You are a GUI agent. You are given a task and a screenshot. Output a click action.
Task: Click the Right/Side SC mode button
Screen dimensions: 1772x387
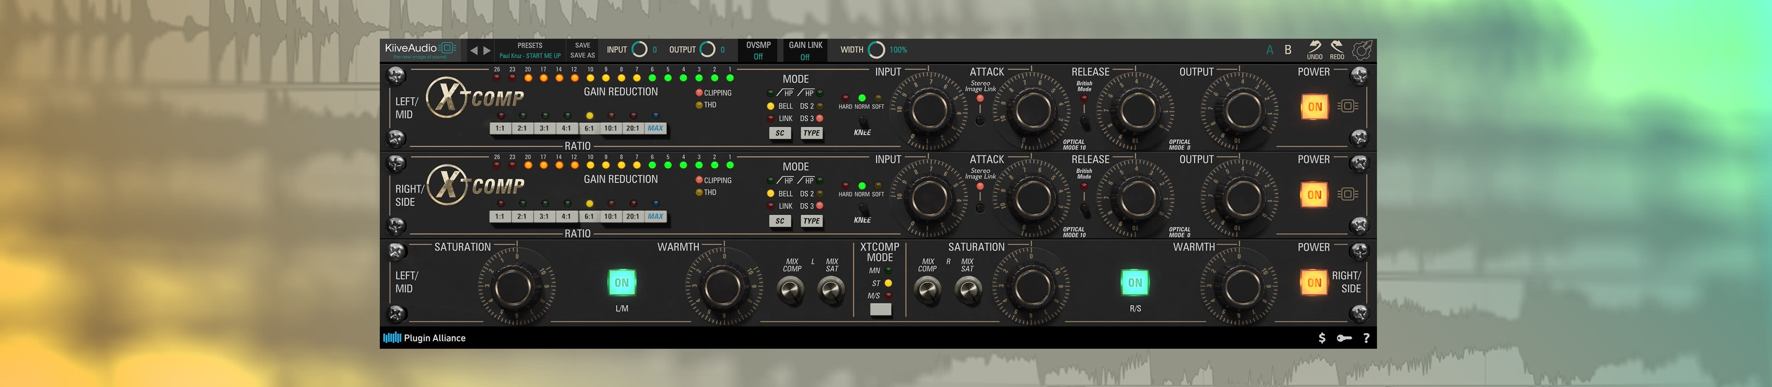coord(779,221)
